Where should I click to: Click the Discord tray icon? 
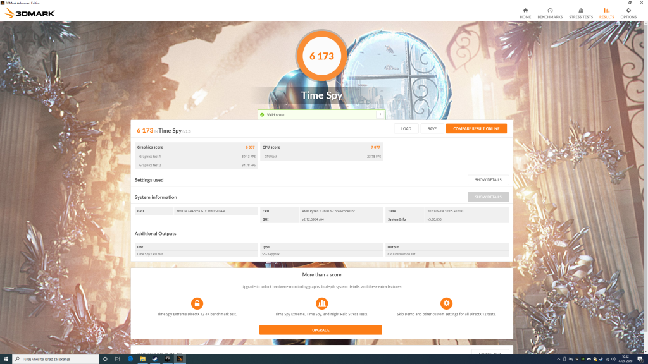[589, 359]
